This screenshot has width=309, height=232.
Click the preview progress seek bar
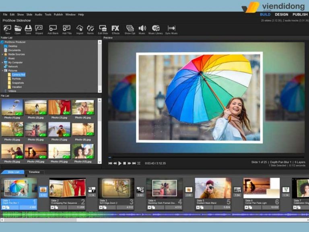pyautogui.click(x=206, y=157)
